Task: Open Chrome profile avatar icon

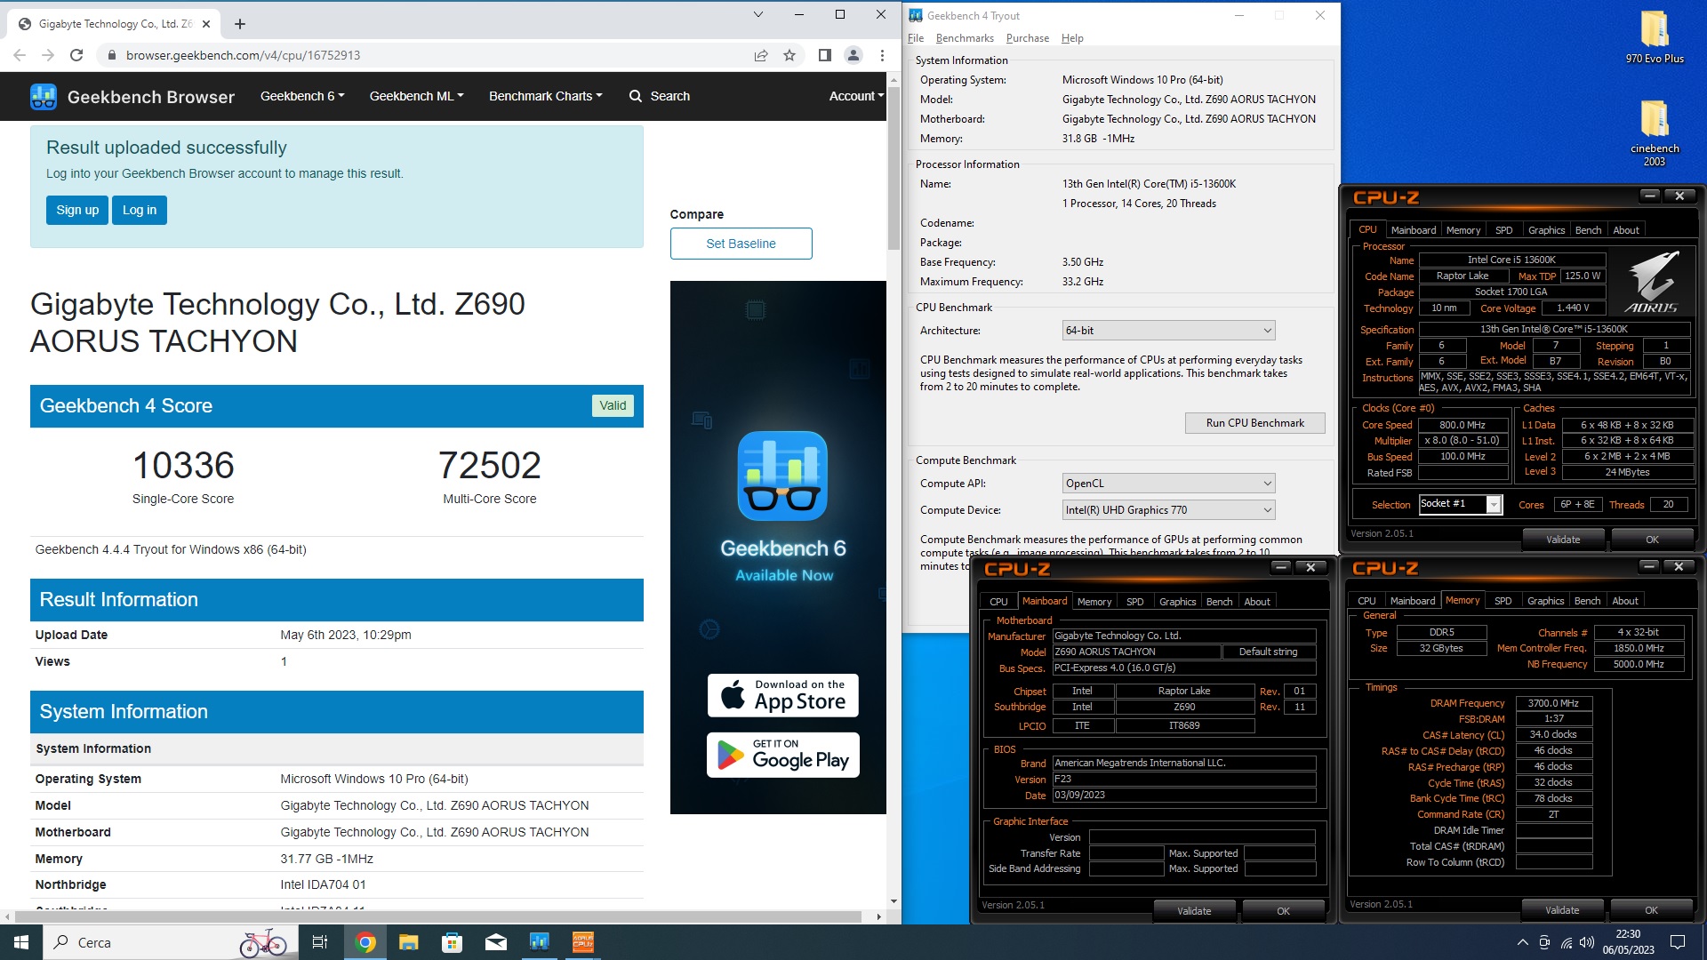Action: (x=853, y=55)
